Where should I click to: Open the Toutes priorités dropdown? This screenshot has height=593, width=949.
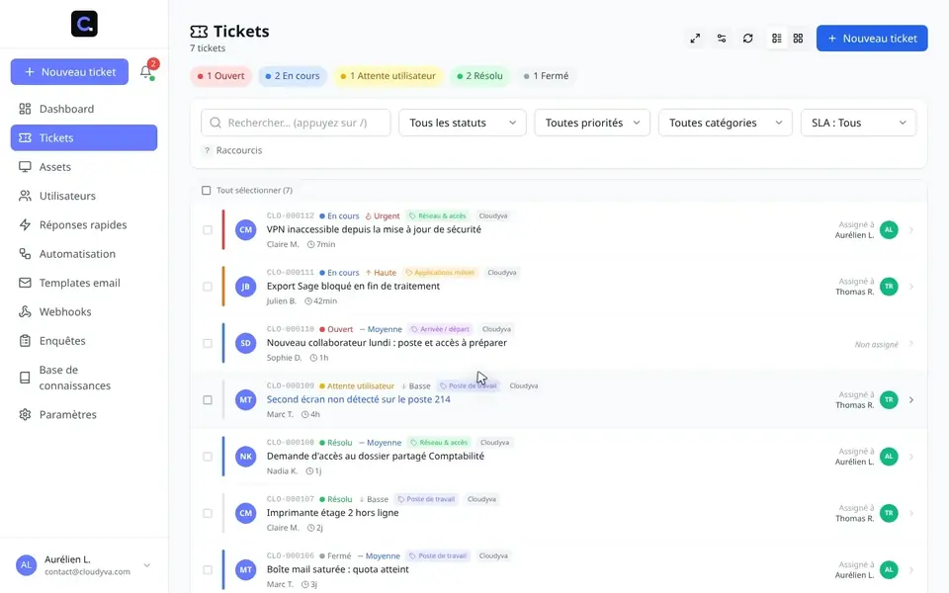point(592,123)
